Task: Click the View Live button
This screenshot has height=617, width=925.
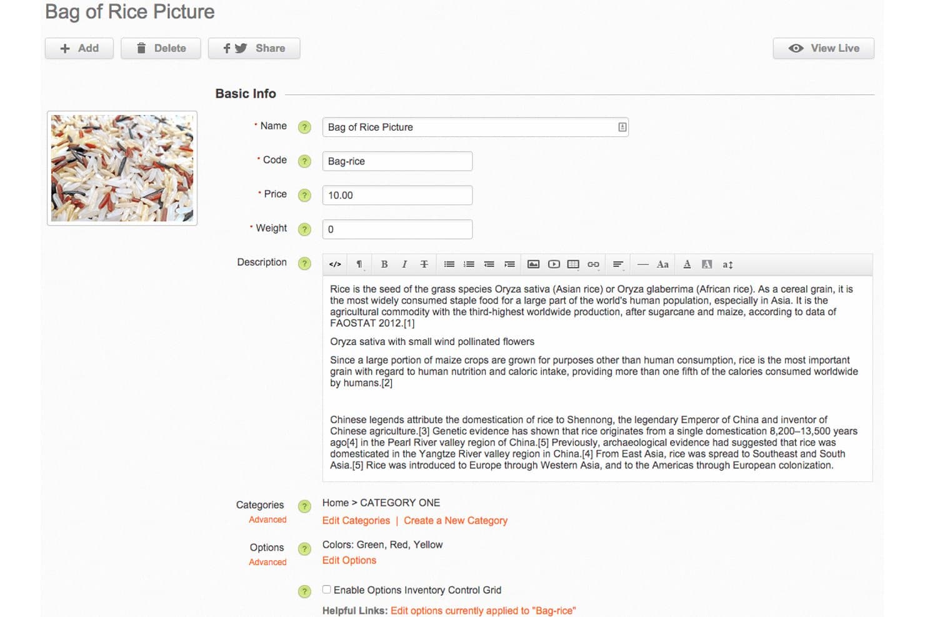Action: pos(823,48)
